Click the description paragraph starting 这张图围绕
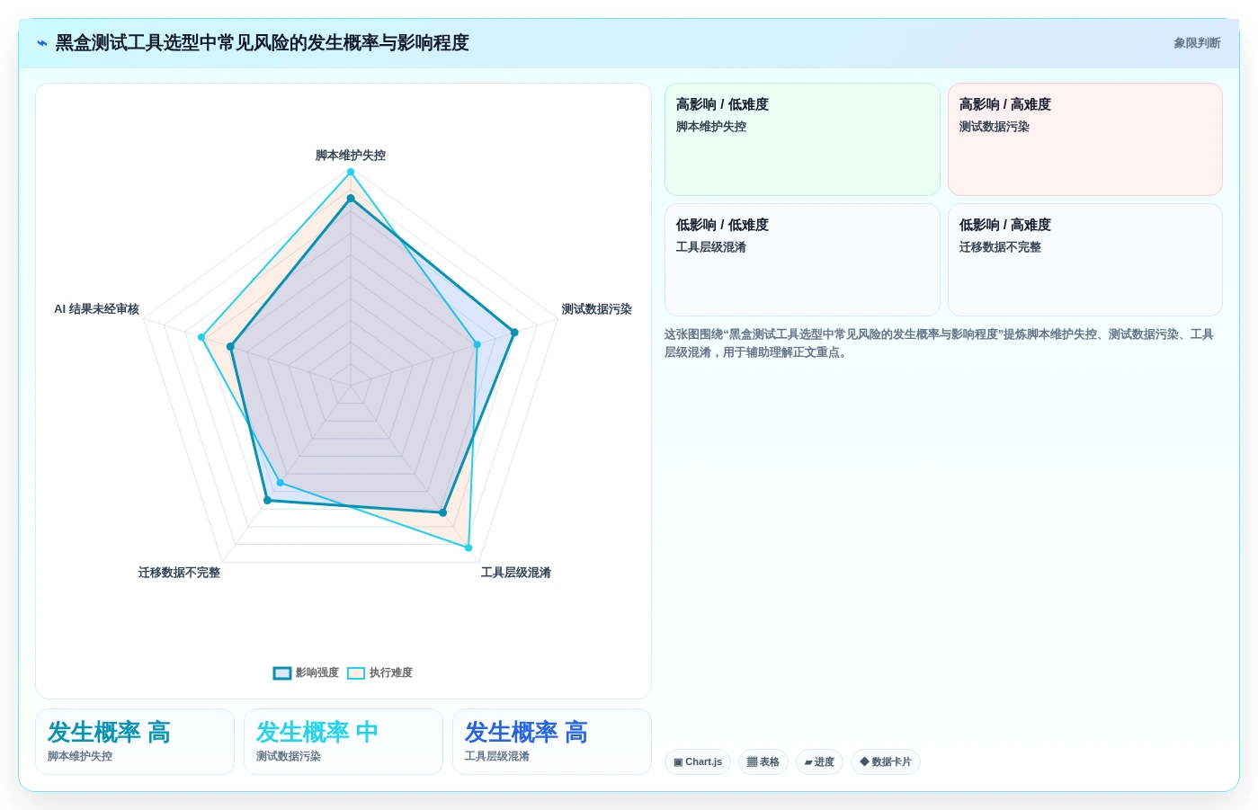The image size is (1258, 810). (x=939, y=343)
